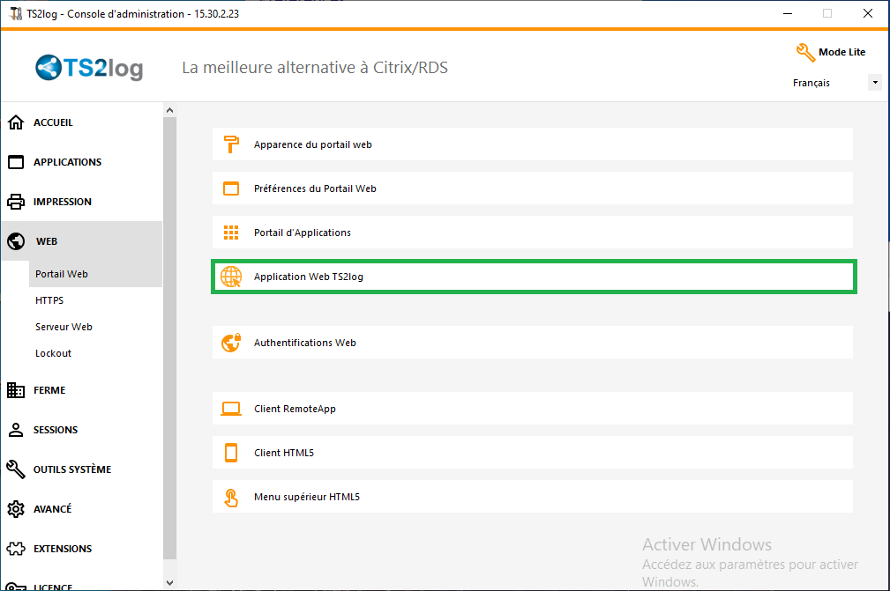The height and width of the screenshot is (591, 890).
Task: Click the sidebar vertical scrollbar thumb
Action: coord(169,338)
